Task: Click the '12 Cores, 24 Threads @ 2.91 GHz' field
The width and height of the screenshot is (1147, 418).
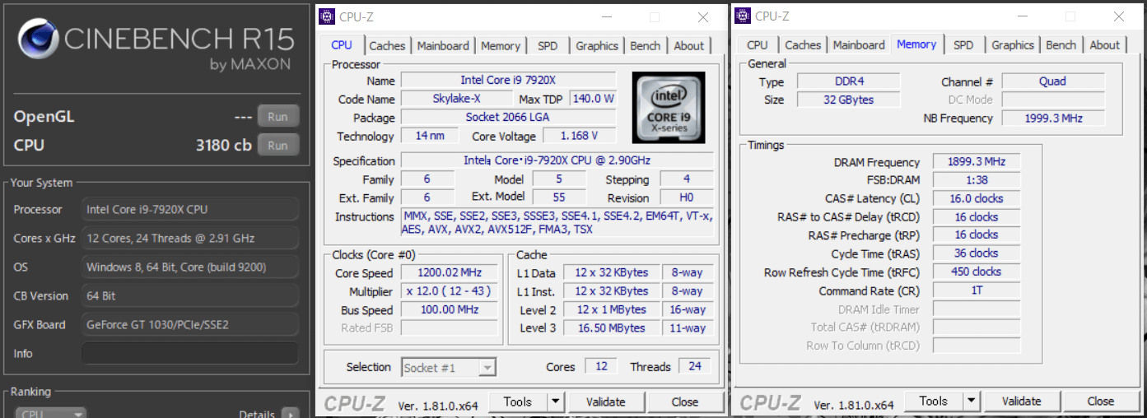Action: pos(189,238)
